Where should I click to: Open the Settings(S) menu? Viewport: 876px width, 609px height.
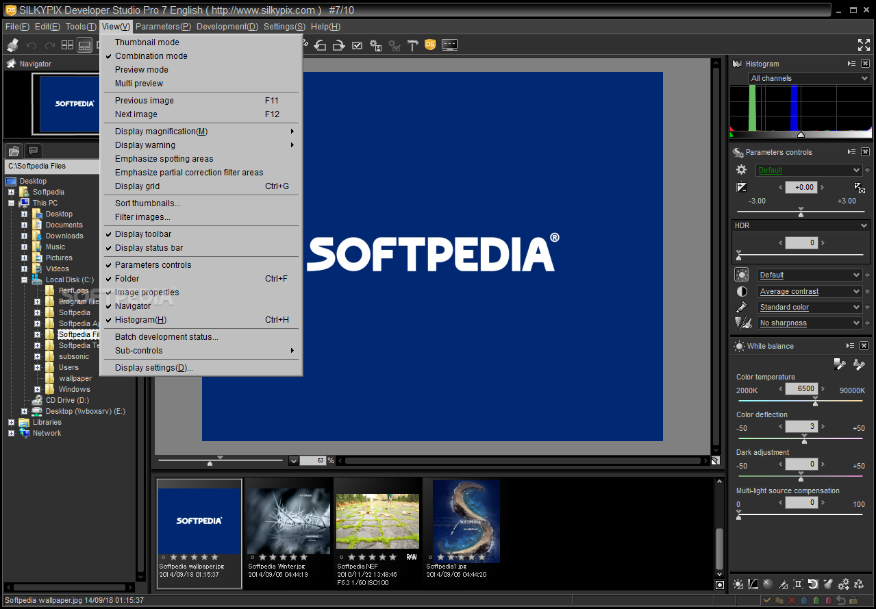(x=284, y=27)
